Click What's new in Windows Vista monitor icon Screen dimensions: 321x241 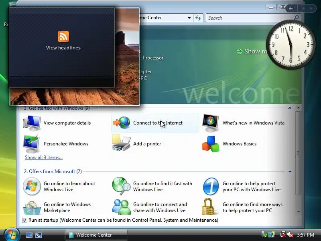tap(210, 123)
